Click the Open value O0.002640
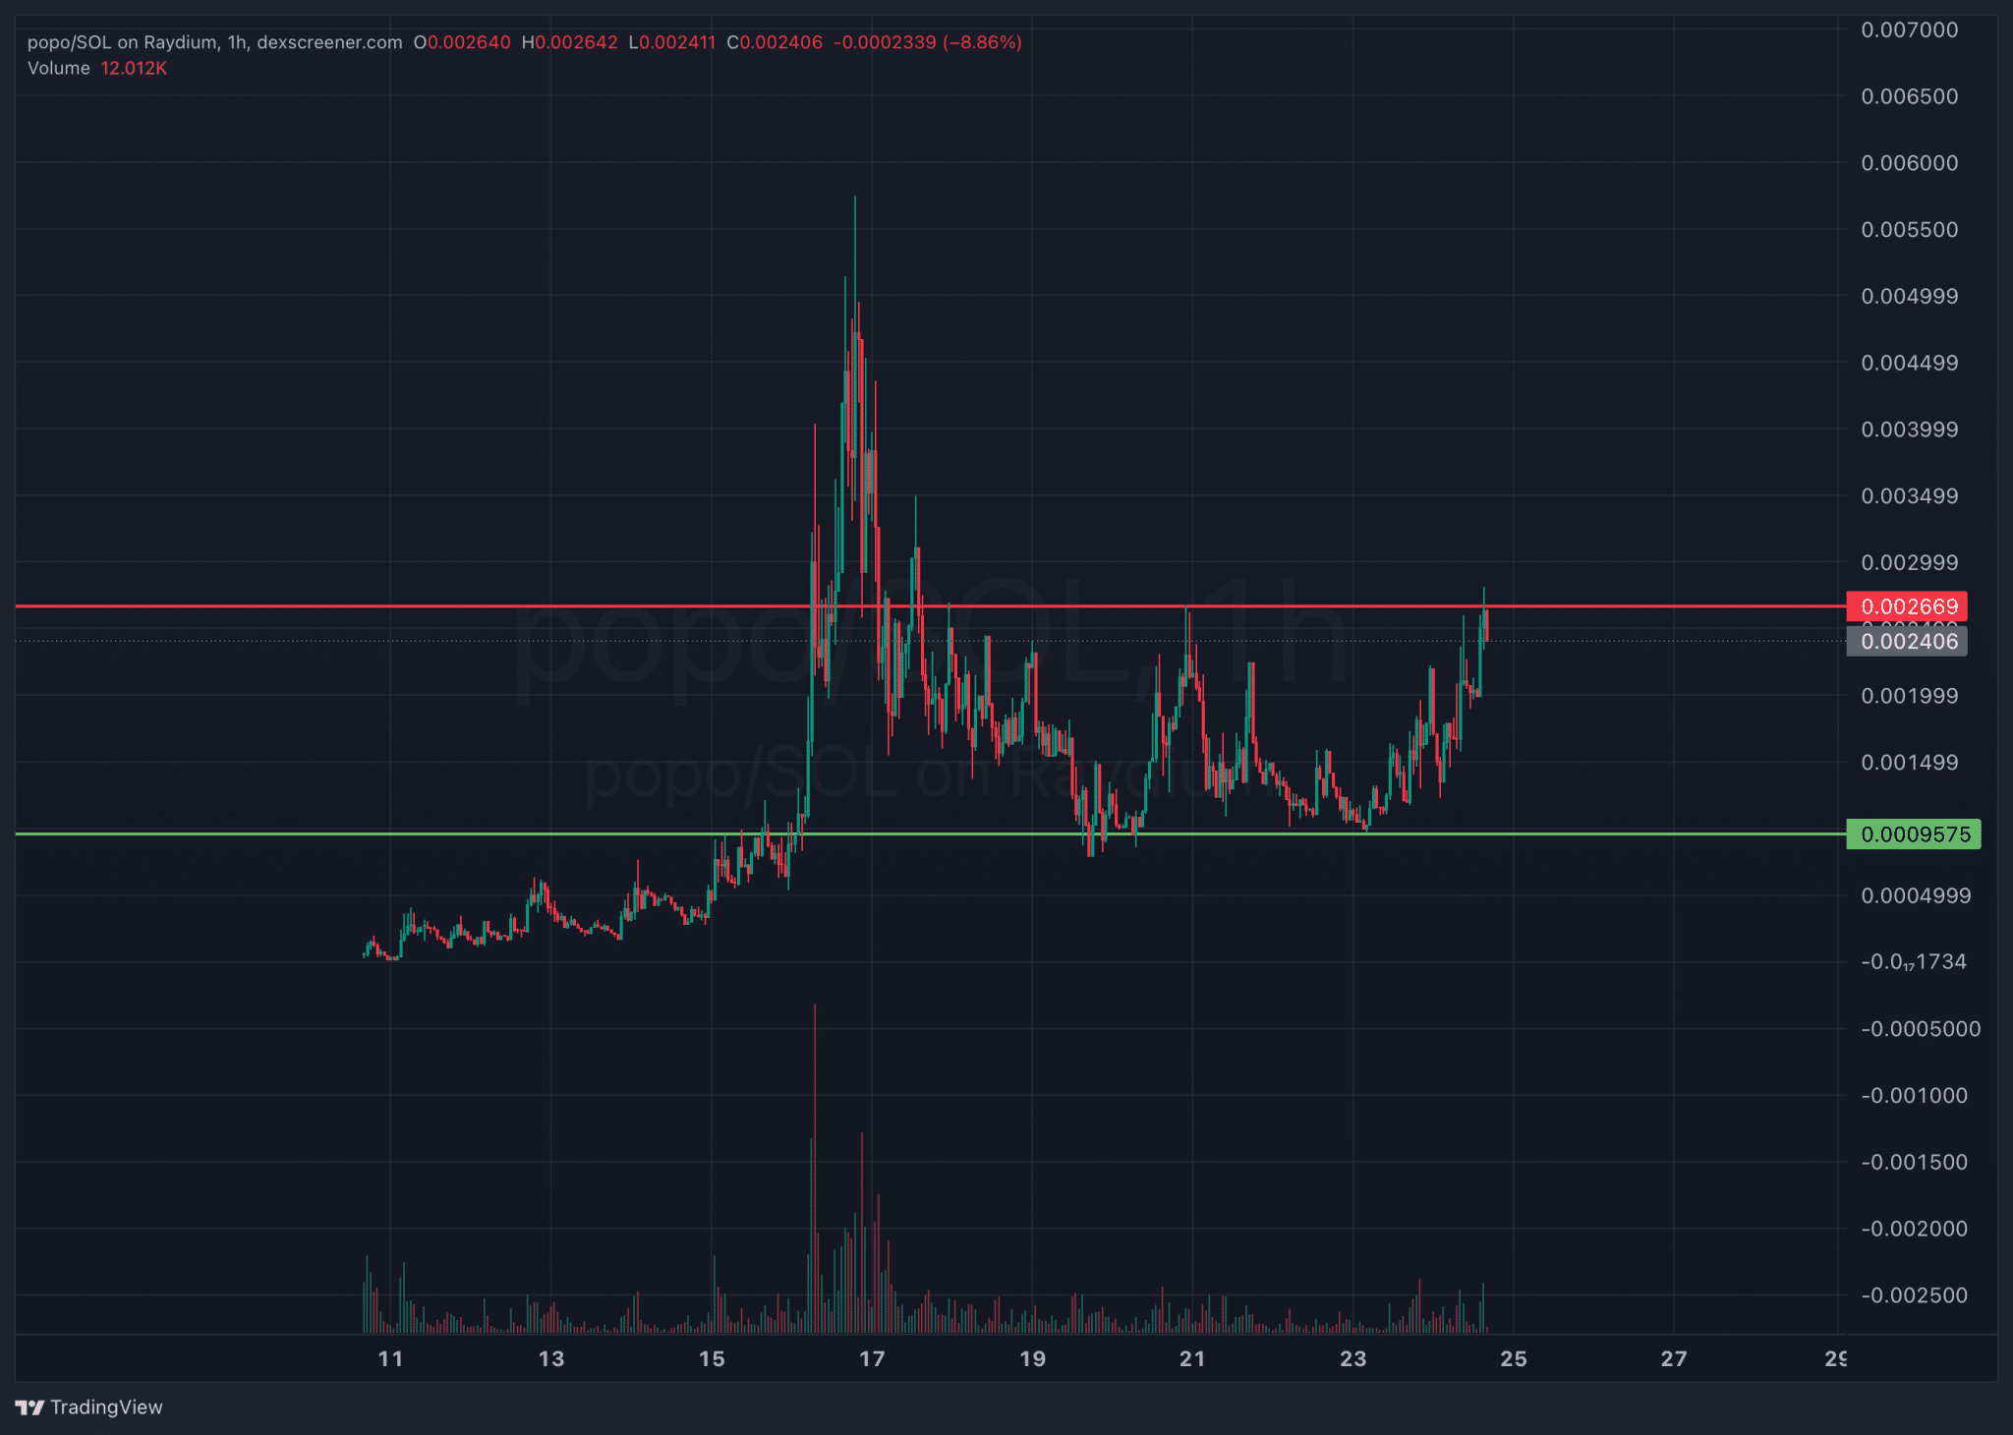This screenshot has width=2013, height=1435. pyautogui.click(x=462, y=42)
